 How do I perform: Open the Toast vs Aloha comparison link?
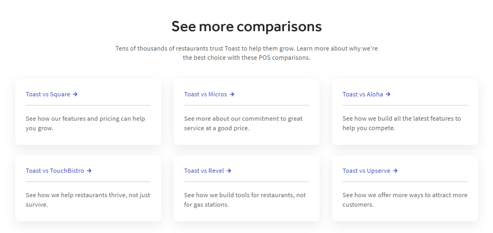[362, 94]
